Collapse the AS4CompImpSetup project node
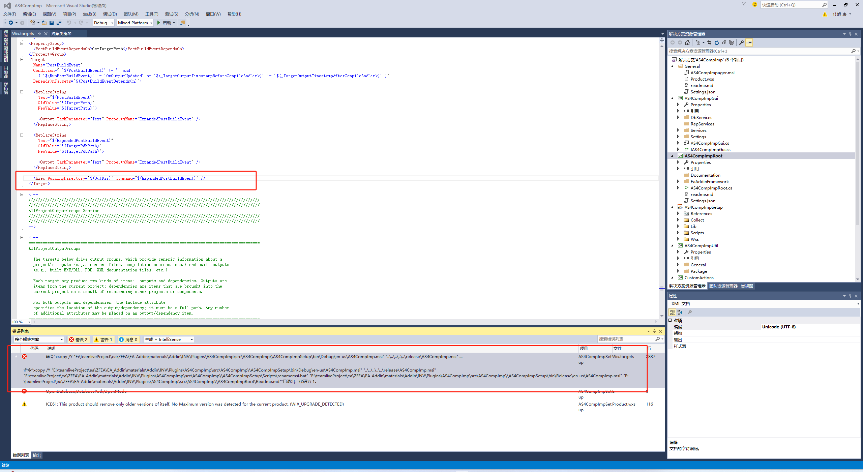The image size is (863, 472). [x=673, y=207]
